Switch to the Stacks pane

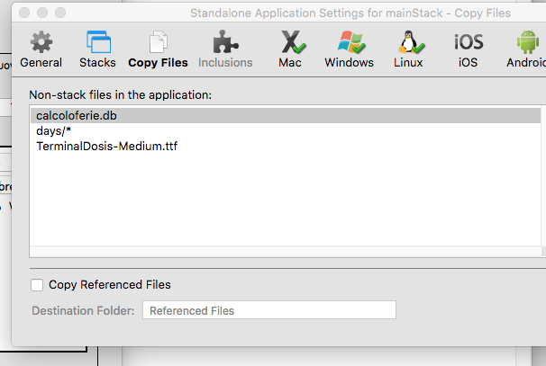(x=97, y=49)
